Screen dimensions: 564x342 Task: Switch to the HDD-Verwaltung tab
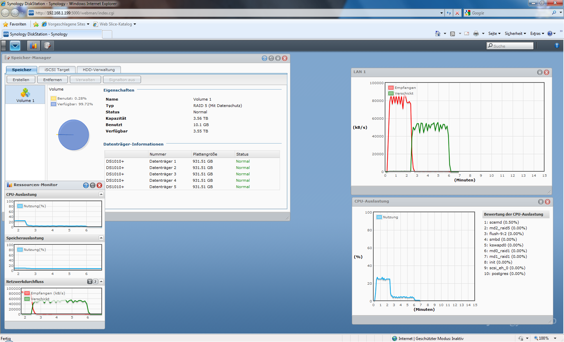99,70
